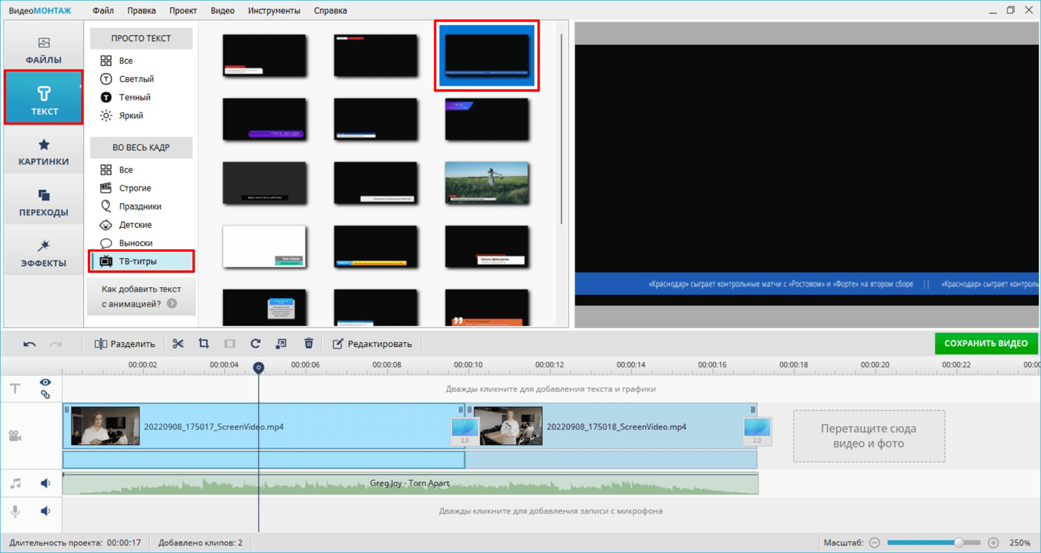This screenshot has width=1041, height=553.
Task: Select the Светлый text category
Action: click(x=136, y=79)
